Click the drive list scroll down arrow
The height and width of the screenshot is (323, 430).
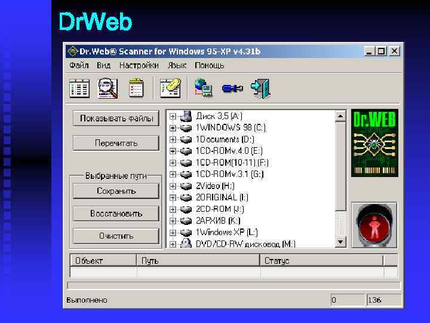pos(340,242)
